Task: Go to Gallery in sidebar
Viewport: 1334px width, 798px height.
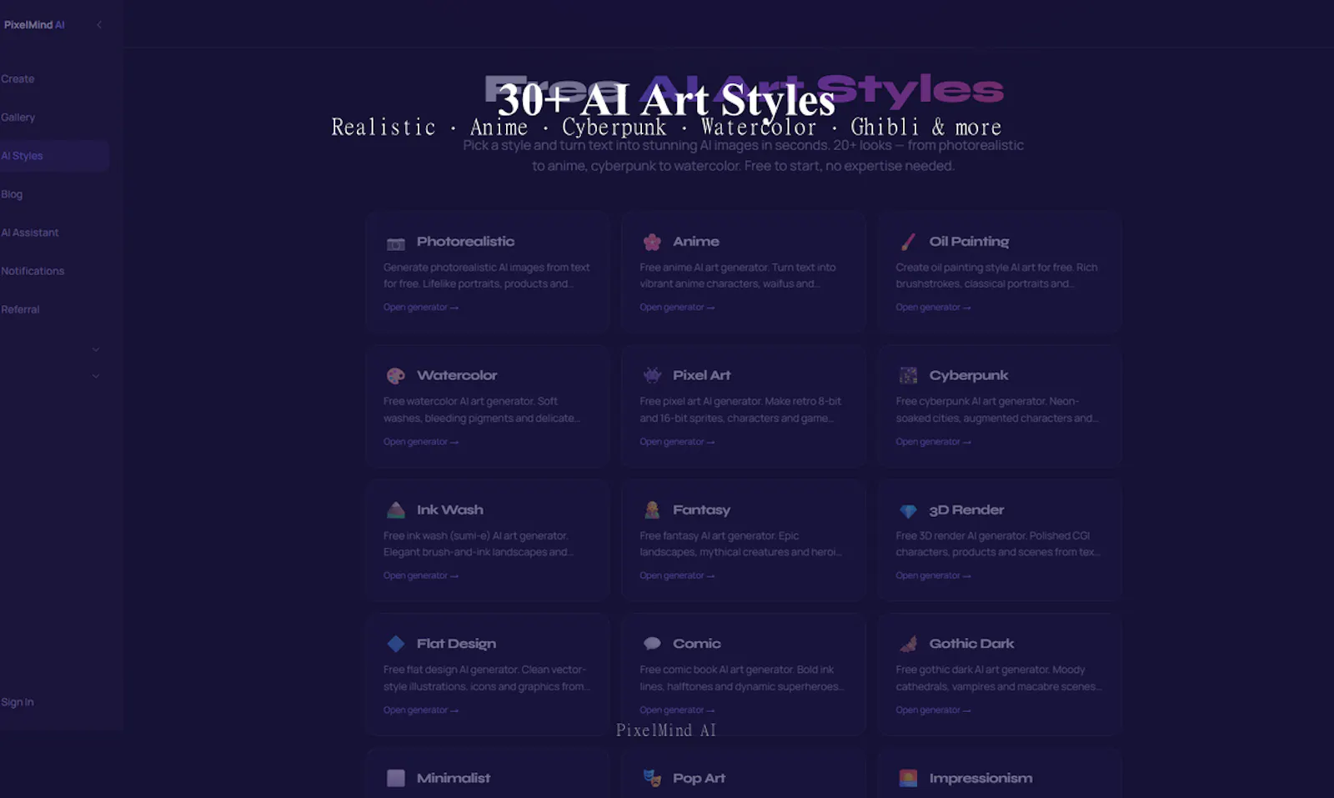Action: tap(18, 118)
